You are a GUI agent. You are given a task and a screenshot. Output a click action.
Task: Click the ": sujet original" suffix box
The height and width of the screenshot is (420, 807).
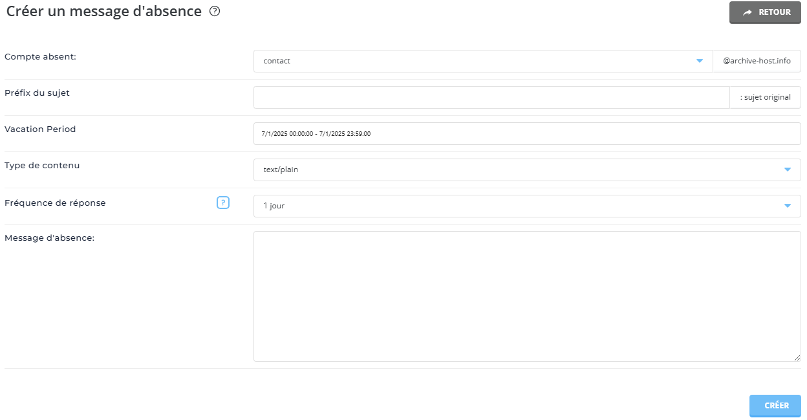click(765, 98)
